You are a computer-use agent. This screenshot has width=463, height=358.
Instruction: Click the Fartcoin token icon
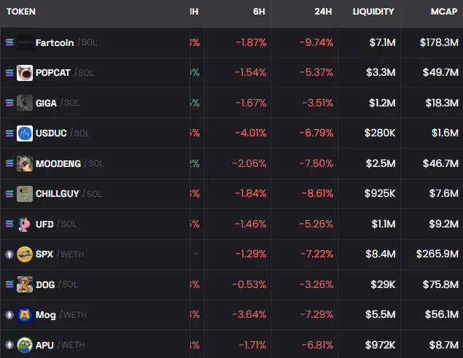pos(25,42)
